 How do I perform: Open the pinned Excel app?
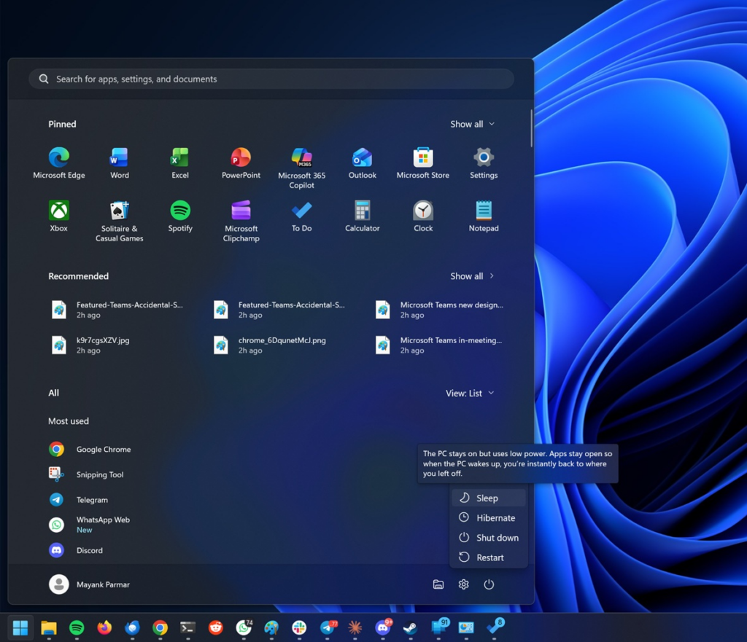point(180,163)
